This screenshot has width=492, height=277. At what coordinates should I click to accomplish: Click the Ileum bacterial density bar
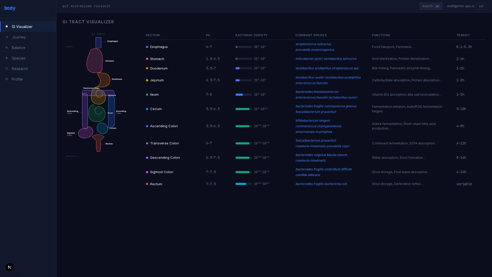[244, 95]
